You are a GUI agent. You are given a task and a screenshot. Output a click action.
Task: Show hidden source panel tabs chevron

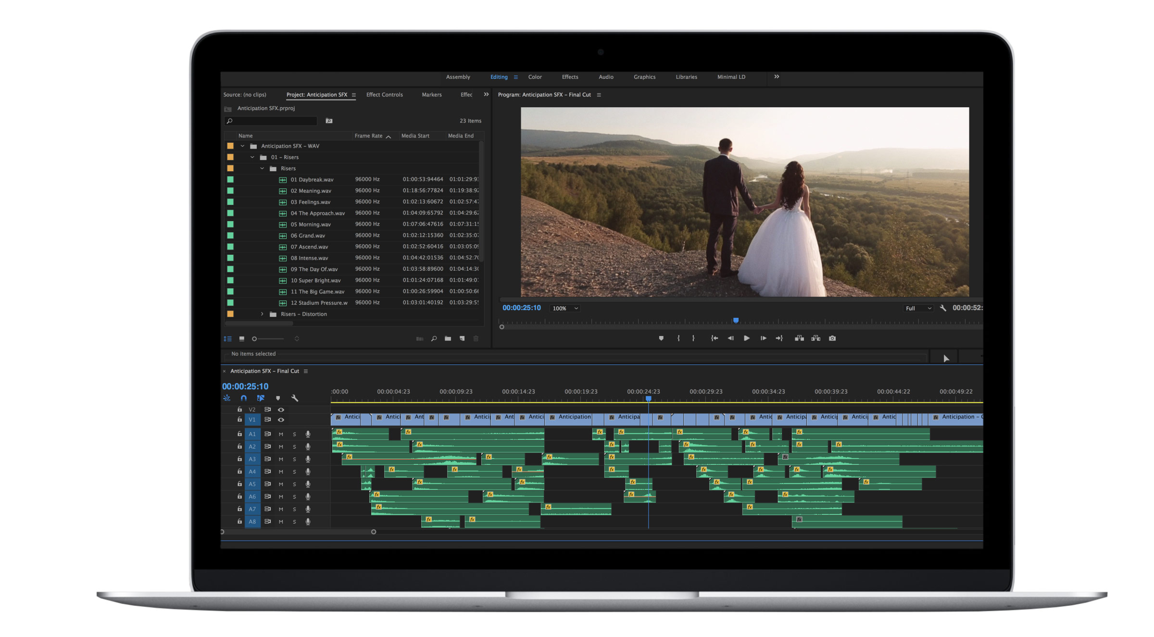tap(486, 95)
